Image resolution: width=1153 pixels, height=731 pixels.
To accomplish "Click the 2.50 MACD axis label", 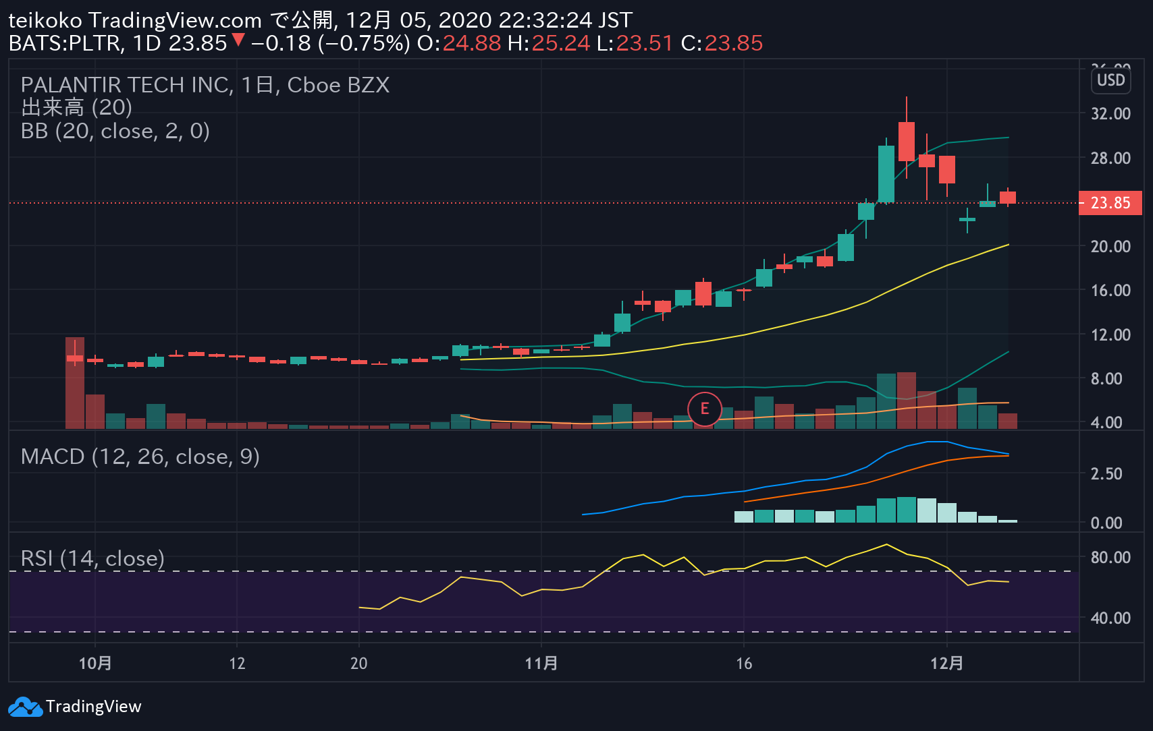I will 1106,473.
